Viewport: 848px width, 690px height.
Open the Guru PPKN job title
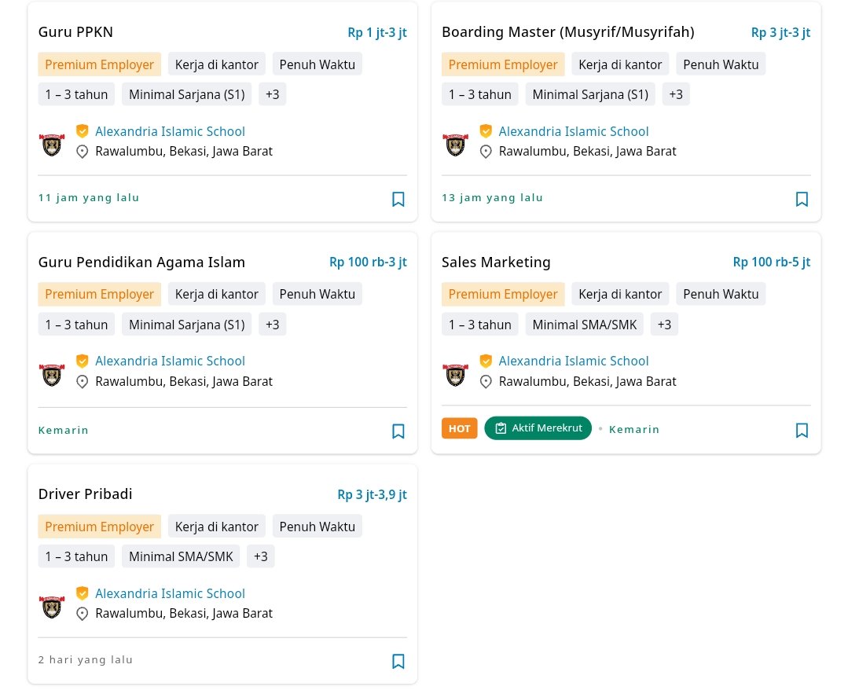coord(75,32)
